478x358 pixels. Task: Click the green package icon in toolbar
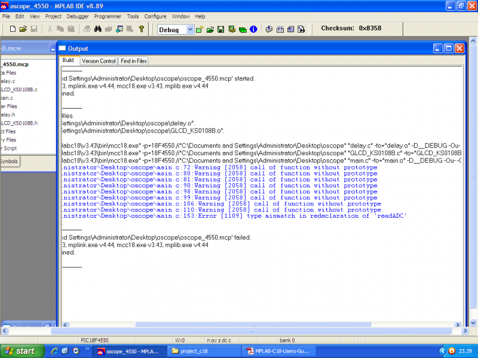(x=243, y=29)
